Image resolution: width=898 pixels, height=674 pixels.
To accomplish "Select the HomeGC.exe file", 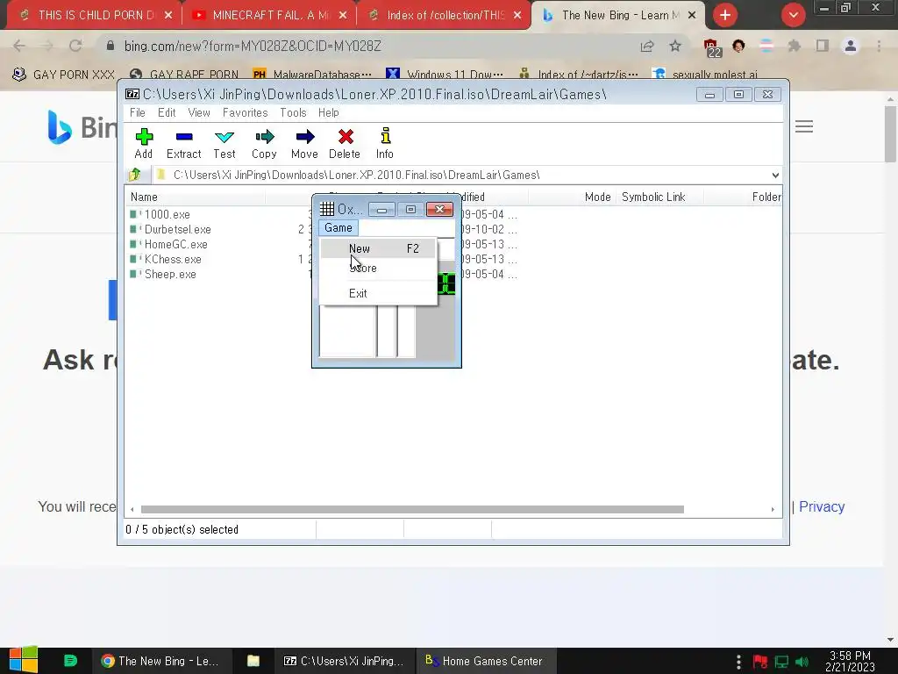I will pyautogui.click(x=168, y=244).
